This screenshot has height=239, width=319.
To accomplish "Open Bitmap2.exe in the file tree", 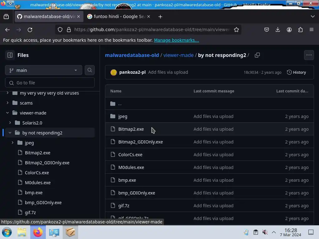I will click(x=37, y=152).
